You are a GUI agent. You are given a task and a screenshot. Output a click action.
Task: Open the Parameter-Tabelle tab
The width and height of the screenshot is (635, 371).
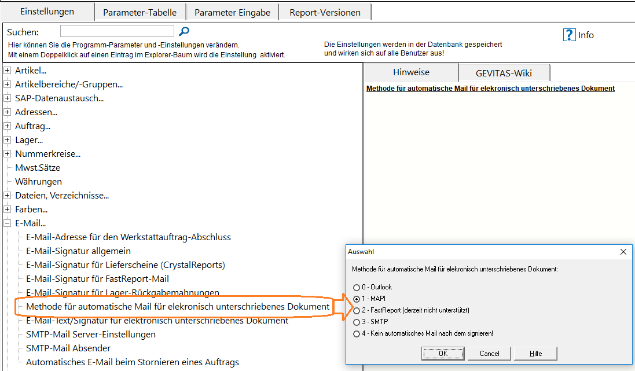tap(140, 13)
